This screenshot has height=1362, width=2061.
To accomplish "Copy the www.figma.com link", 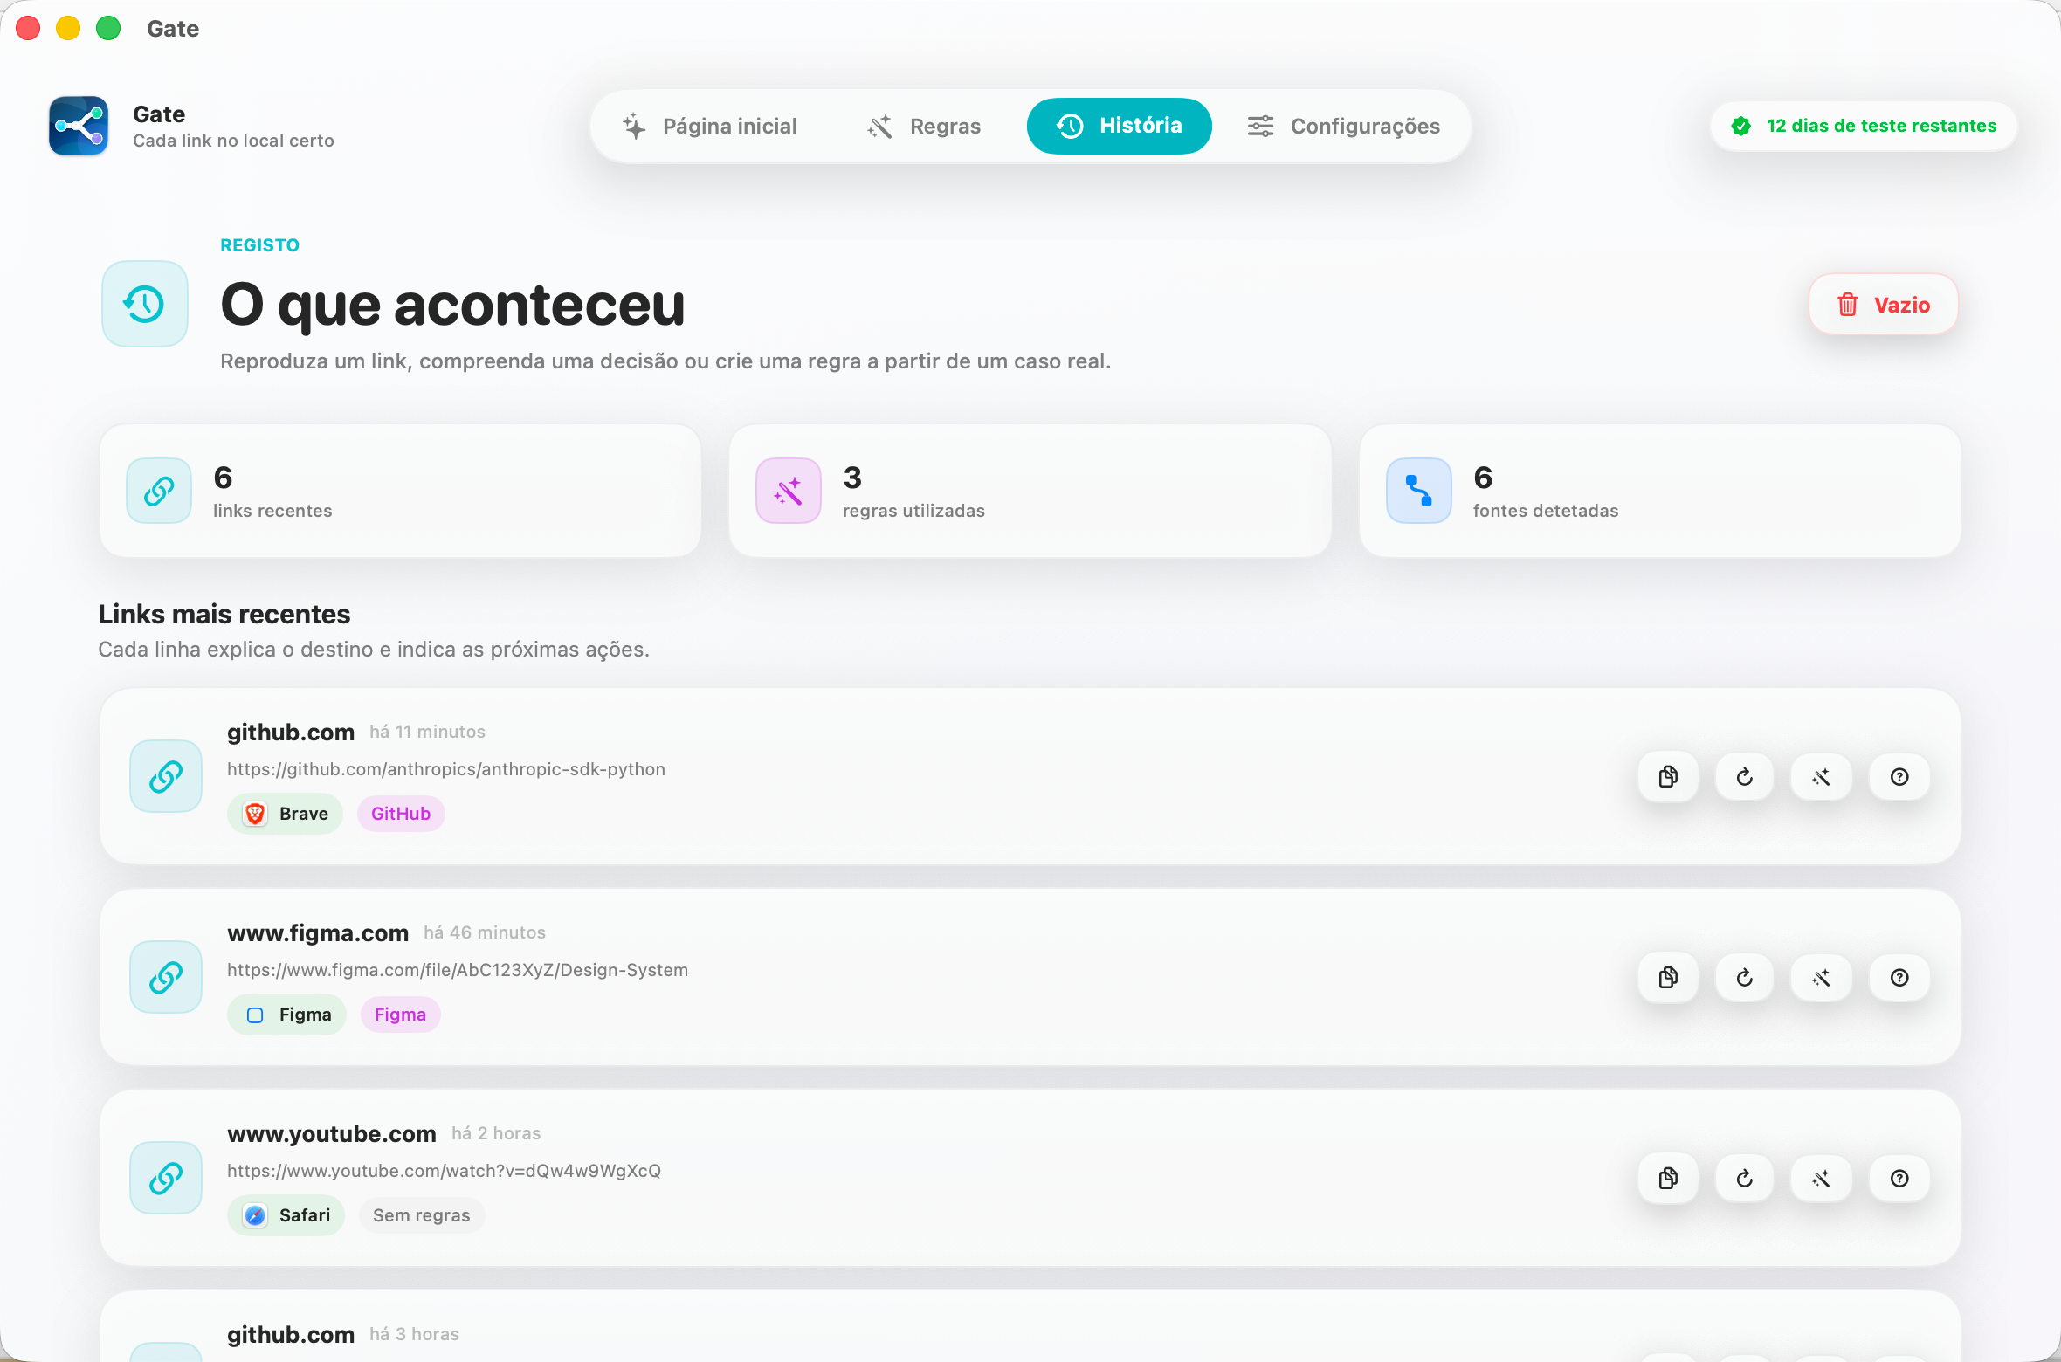I will click(1668, 978).
